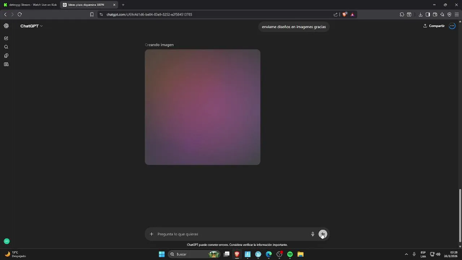This screenshot has width=462, height=260.
Task: Open the Brave main hamburger menu
Action: point(457,14)
